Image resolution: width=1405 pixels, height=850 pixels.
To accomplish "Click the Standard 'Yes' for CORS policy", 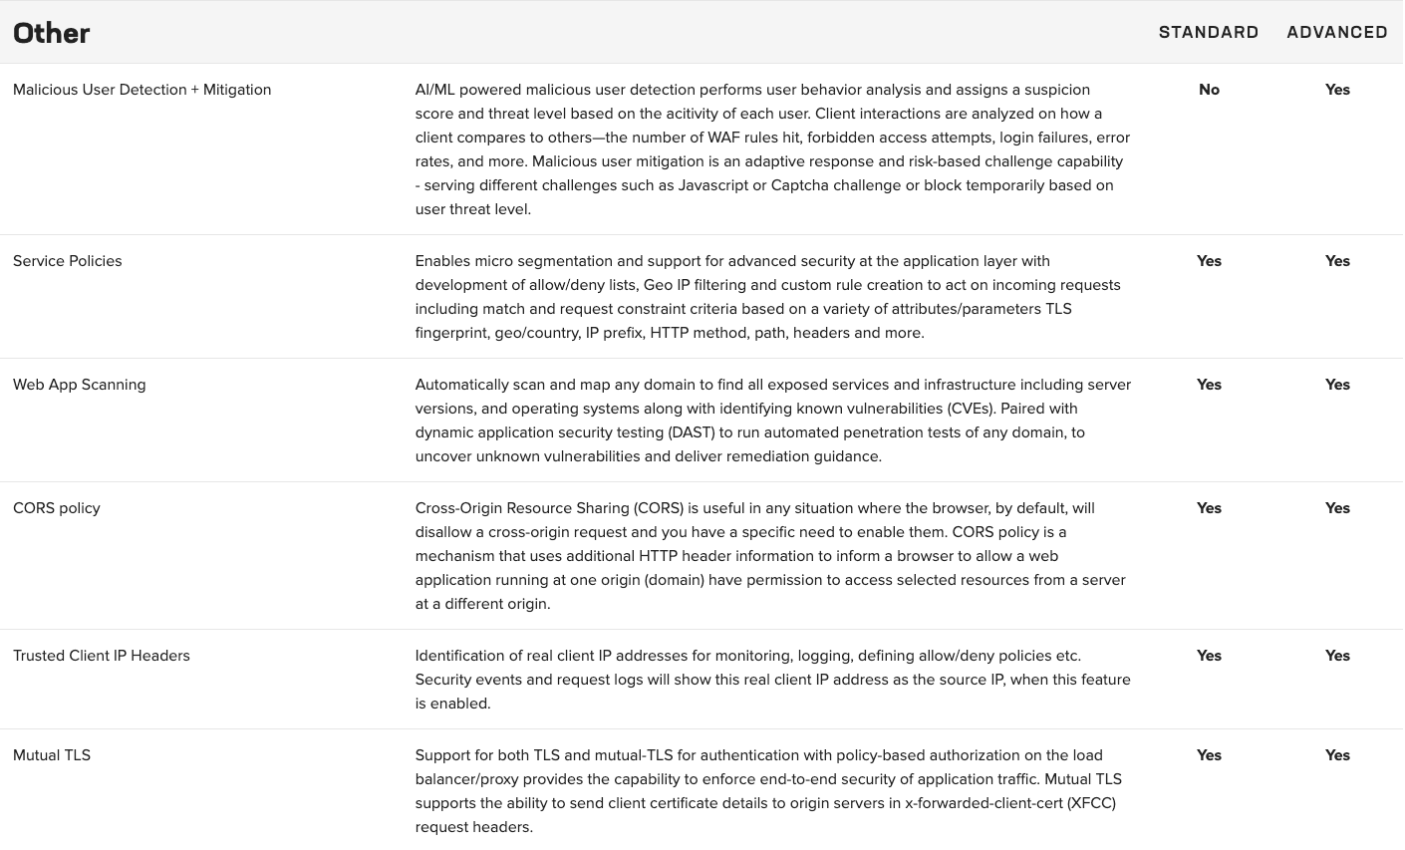I will pos(1209,508).
